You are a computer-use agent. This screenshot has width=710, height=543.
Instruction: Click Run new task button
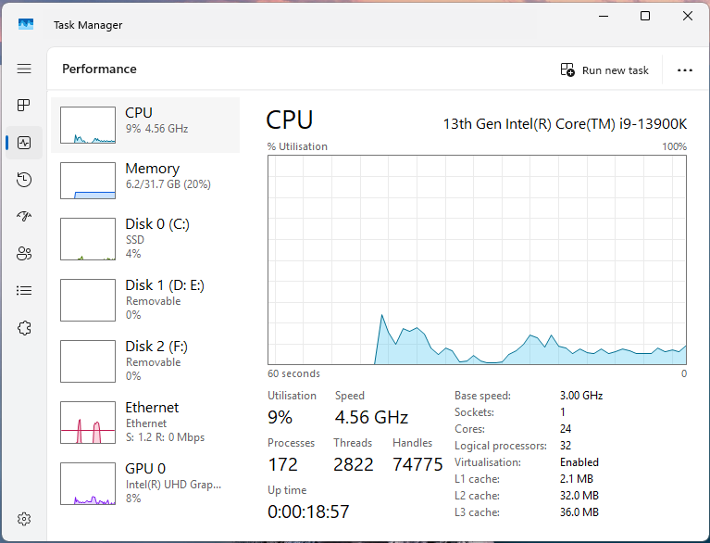click(604, 70)
